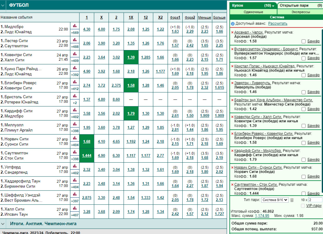
Task: Remove Кардифф Сити - Мидлсбро coupon bet
Action: point(232,151)
